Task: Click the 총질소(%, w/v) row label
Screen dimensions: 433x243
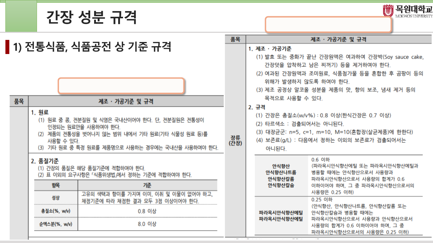Action: (56, 211)
